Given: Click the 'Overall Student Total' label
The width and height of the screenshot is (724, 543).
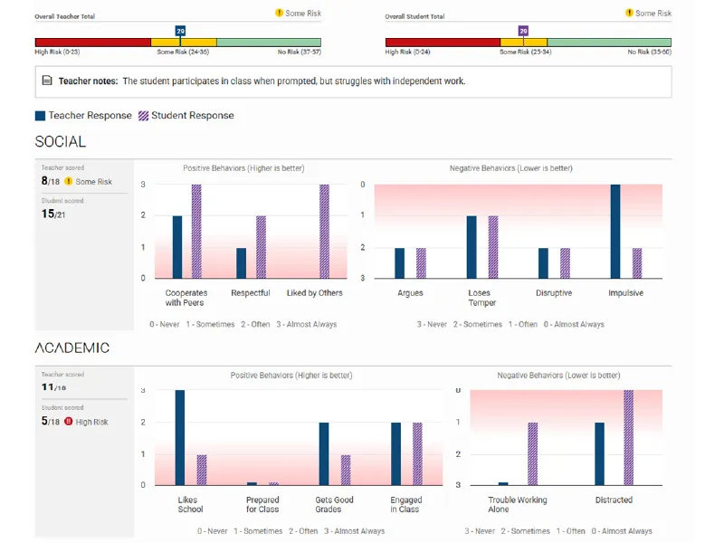Looking at the screenshot, I should pos(414,16).
